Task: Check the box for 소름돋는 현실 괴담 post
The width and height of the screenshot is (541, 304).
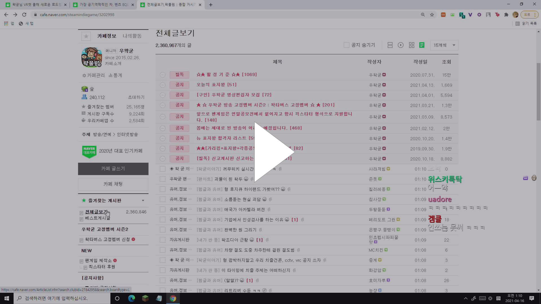Action: (163, 199)
